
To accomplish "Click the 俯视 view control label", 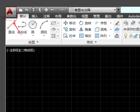I will point(16,50).
